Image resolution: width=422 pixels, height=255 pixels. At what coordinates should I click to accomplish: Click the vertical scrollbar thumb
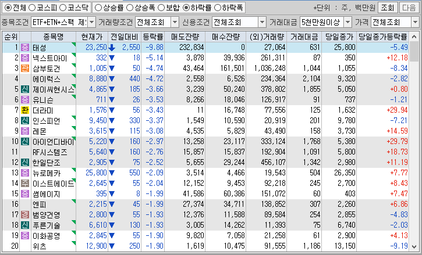pyautogui.click(x=414, y=52)
